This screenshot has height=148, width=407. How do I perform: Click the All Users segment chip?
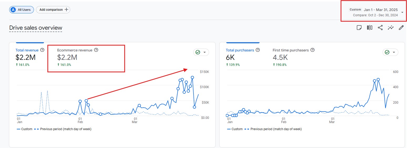pos(22,10)
